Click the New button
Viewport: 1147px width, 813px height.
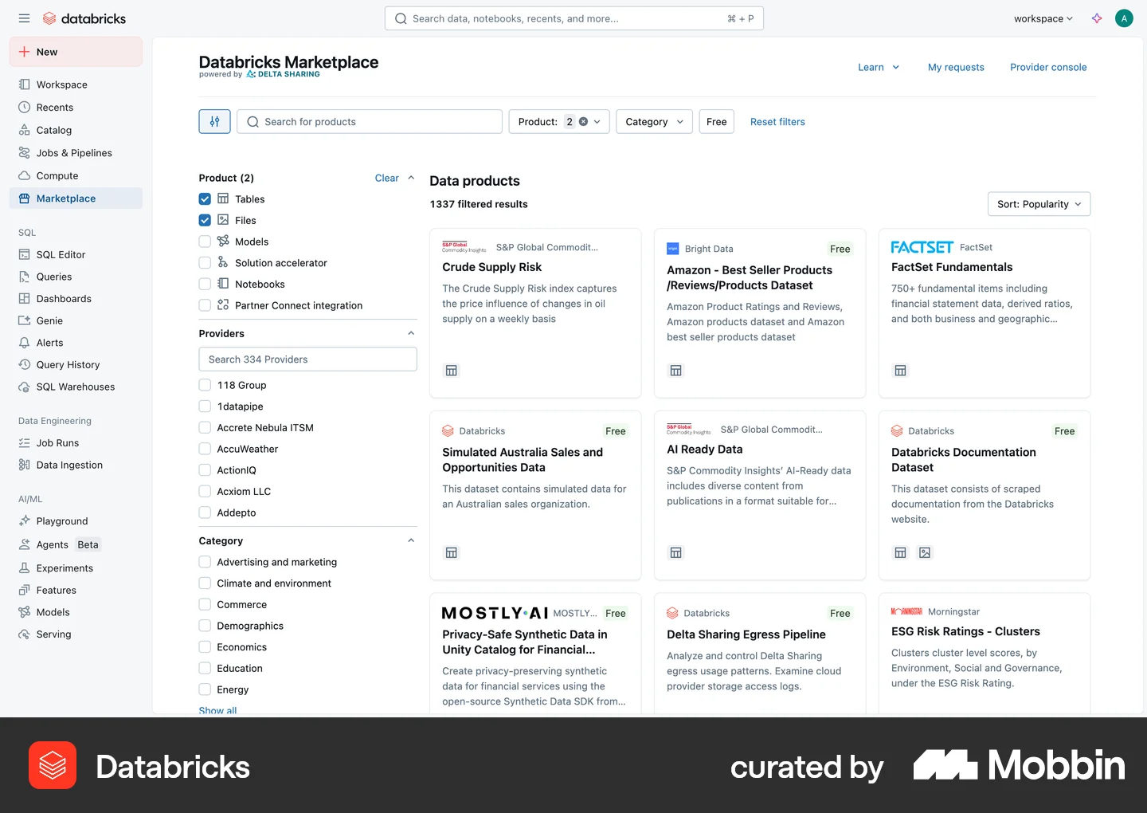click(76, 52)
